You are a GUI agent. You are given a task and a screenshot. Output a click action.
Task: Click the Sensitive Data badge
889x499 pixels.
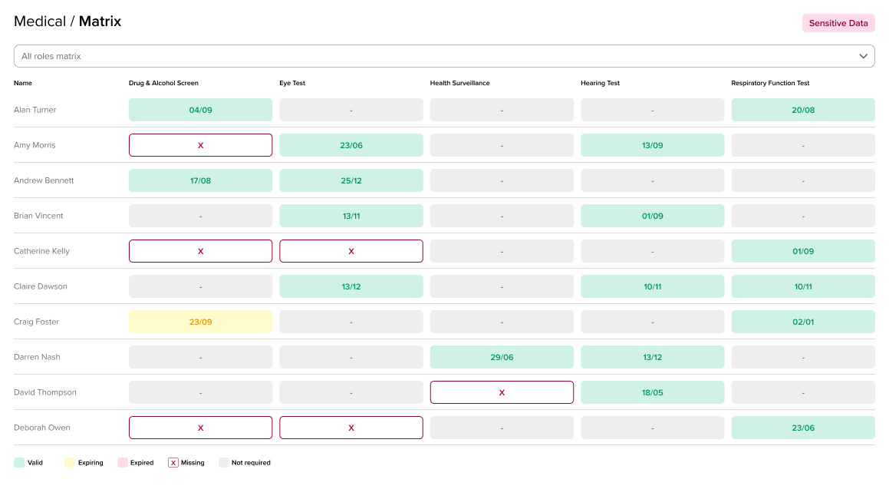838,23
